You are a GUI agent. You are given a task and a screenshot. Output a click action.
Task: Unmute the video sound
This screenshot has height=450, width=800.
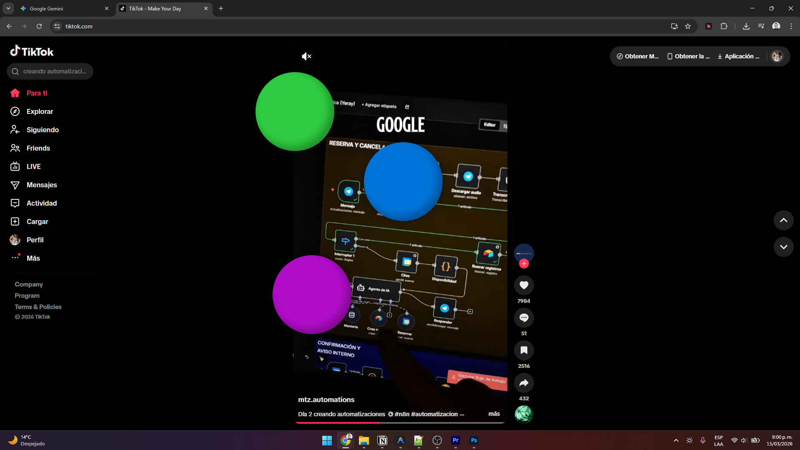coord(306,56)
